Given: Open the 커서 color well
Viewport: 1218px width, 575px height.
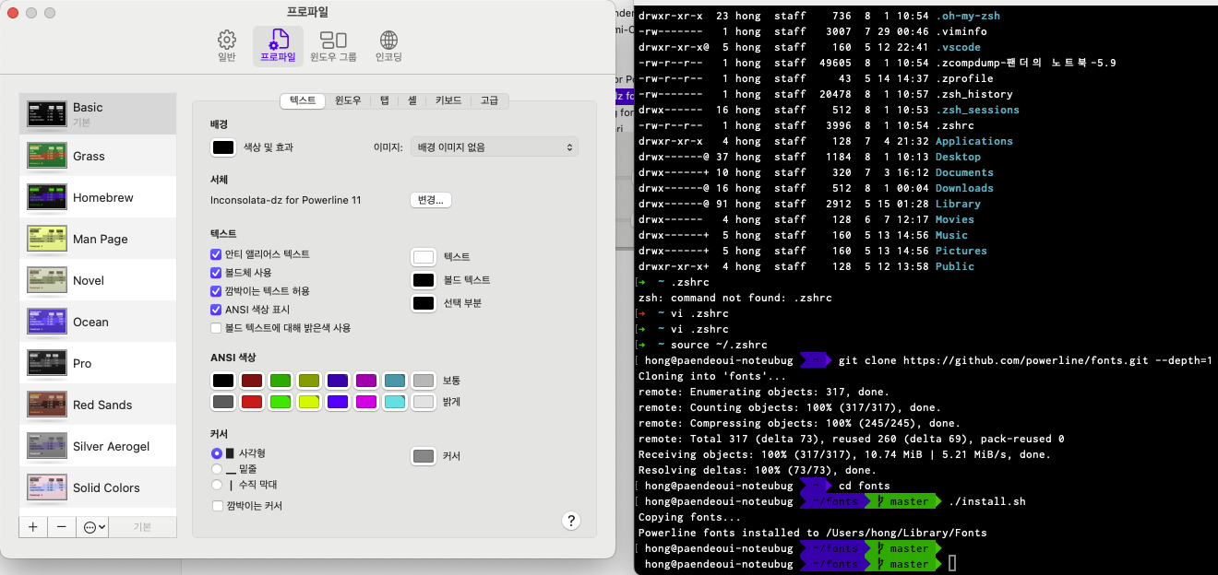Looking at the screenshot, I should click(424, 456).
